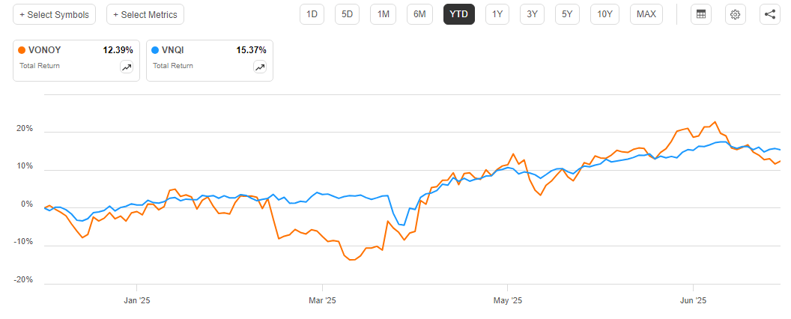This screenshot has height=319, width=791.
Task: Show the 1Y time range
Action: [497, 14]
